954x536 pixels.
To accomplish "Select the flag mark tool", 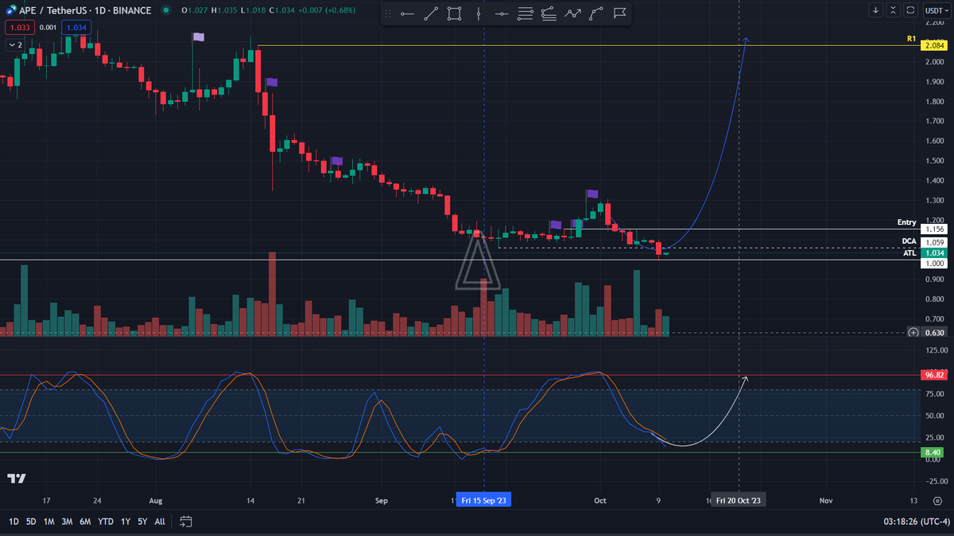I will (x=619, y=13).
